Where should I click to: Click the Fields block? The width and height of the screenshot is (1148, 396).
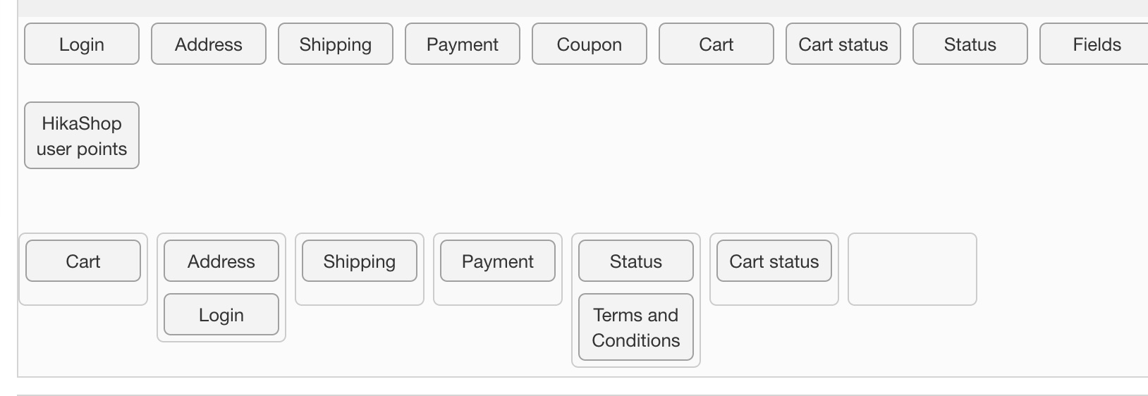(x=1096, y=44)
